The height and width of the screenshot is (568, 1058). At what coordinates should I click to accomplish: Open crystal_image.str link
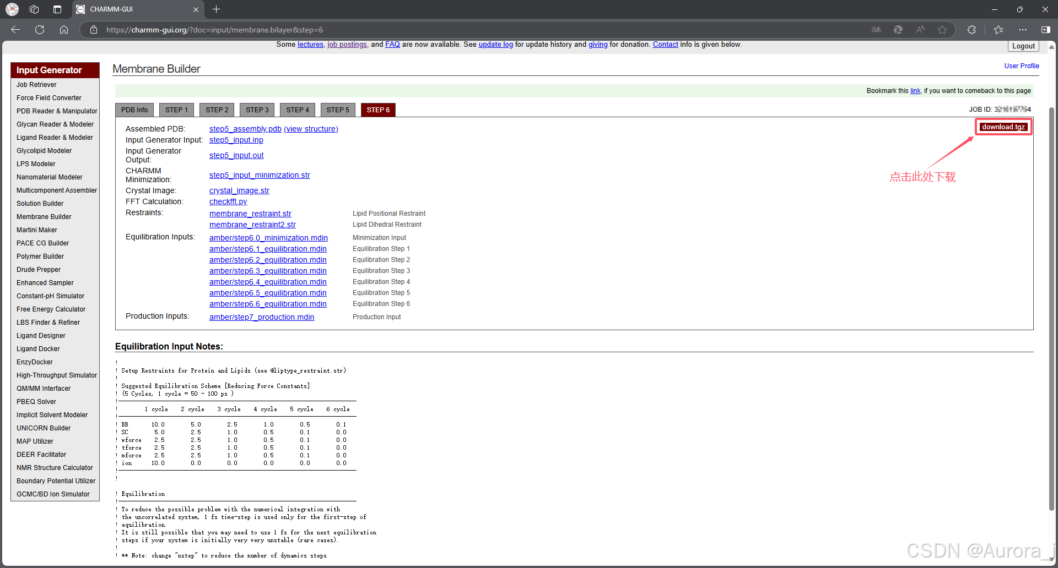(239, 190)
